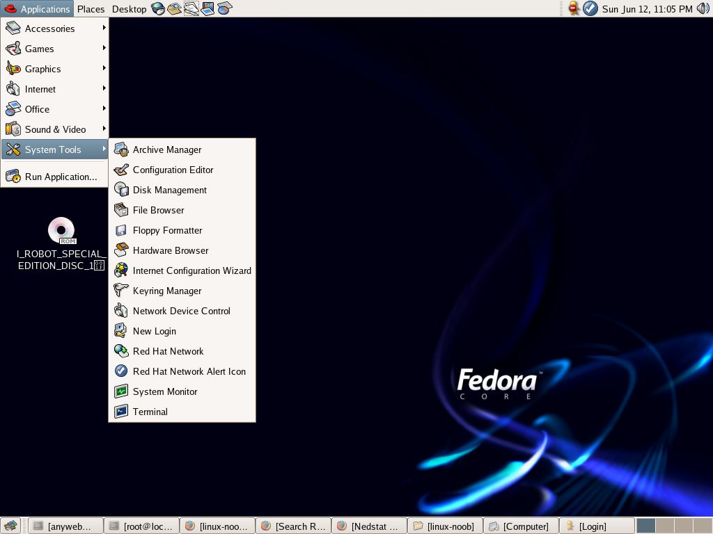This screenshot has height=534, width=713.
Task: Select the first (active) workspace in switcher
Action: coord(646,526)
